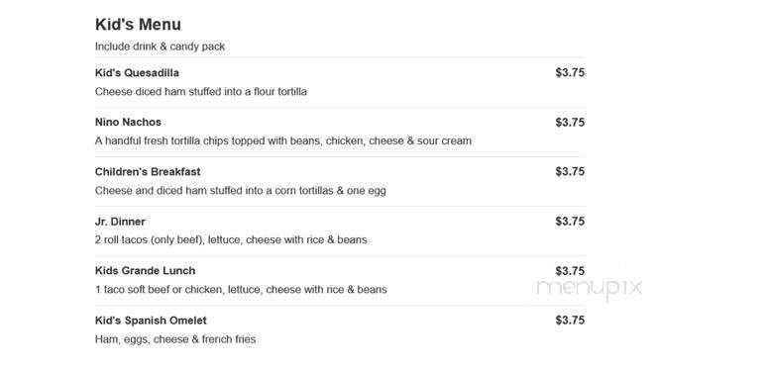767x369 pixels.
Task: Click the 'Include drink & candy pack' subtitle
Action: [160, 46]
